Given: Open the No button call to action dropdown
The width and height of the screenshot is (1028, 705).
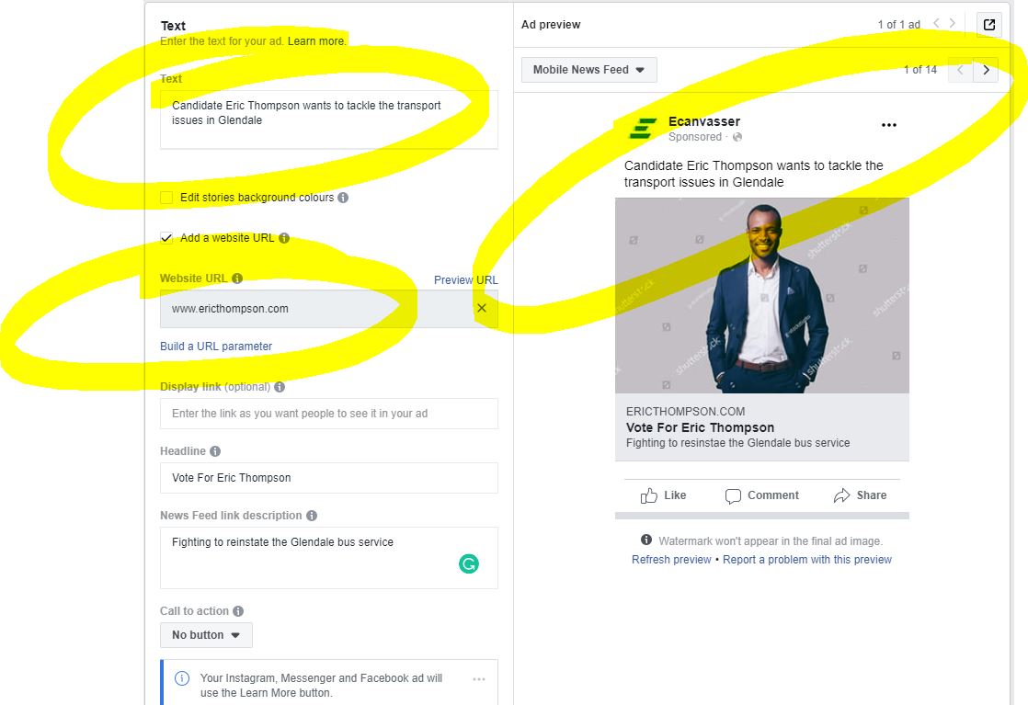Looking at the screenshot, I should [x=206, y=635].
